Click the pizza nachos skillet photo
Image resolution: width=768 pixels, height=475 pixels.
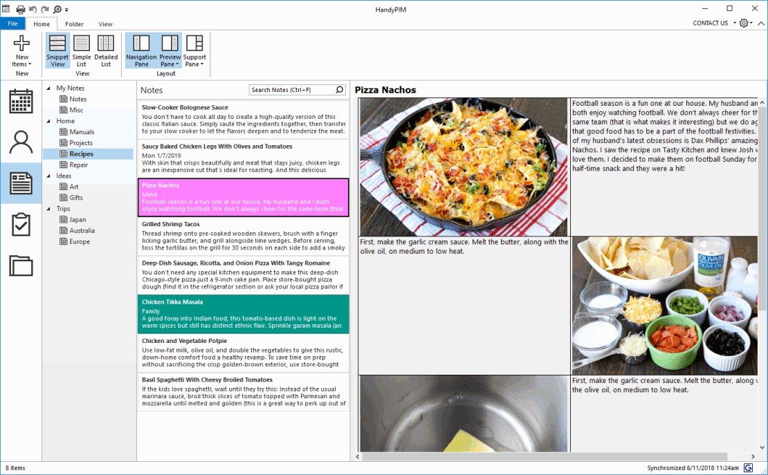pyautogui.click(x=464, y=167)
